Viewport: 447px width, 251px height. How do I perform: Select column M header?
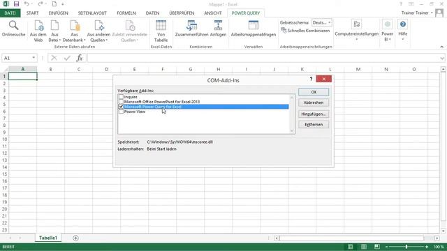coord(358,69)
